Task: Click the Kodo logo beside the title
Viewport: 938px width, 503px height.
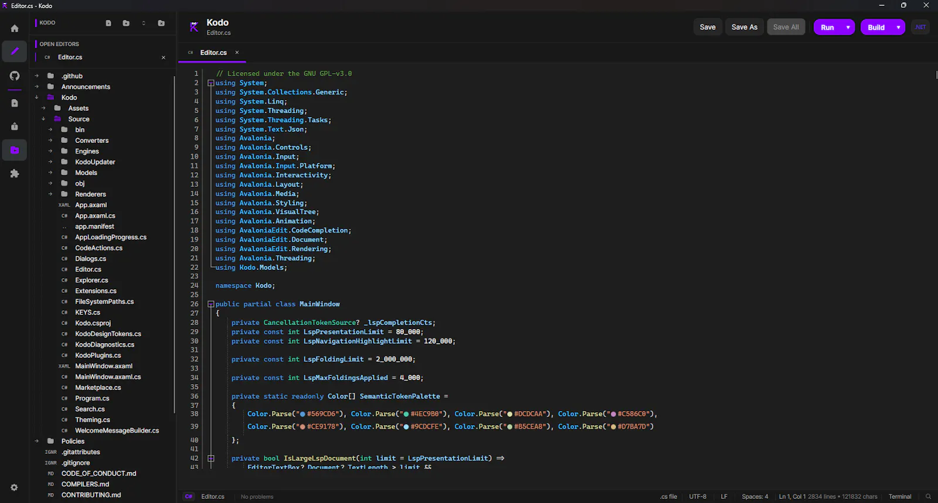Action: (194, 27)
